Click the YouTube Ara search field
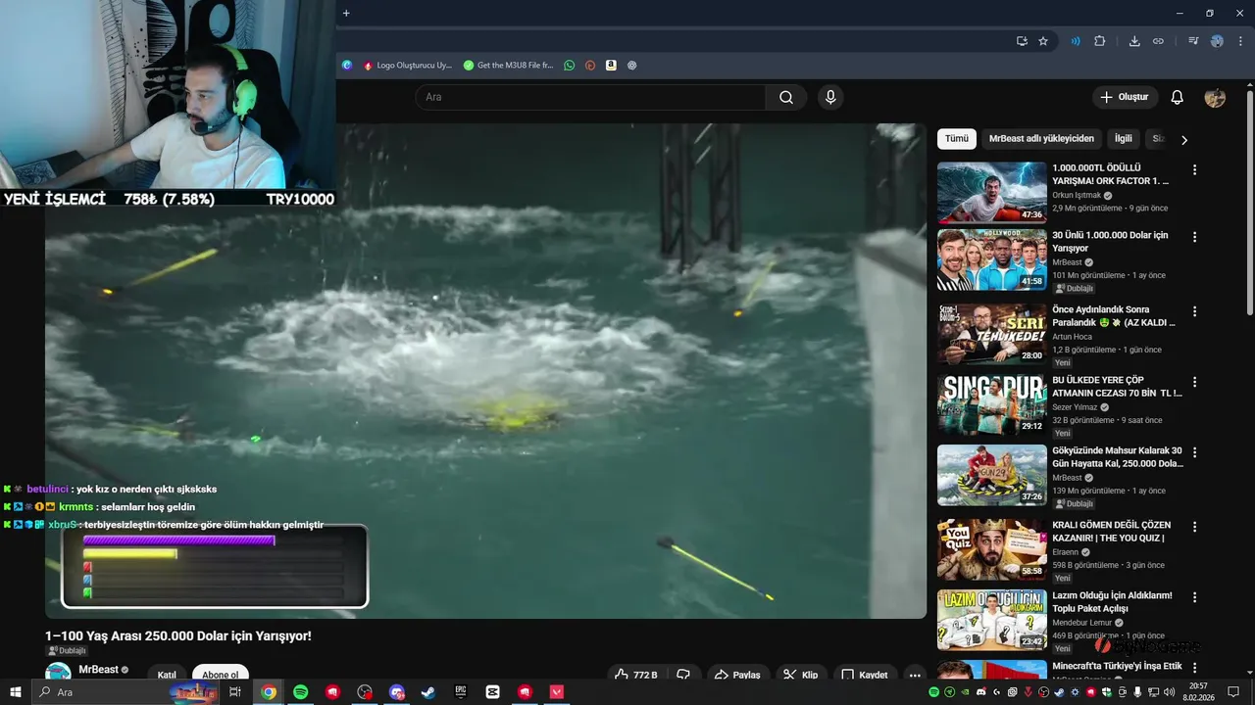1255x705 pixels. coord(590,97)
